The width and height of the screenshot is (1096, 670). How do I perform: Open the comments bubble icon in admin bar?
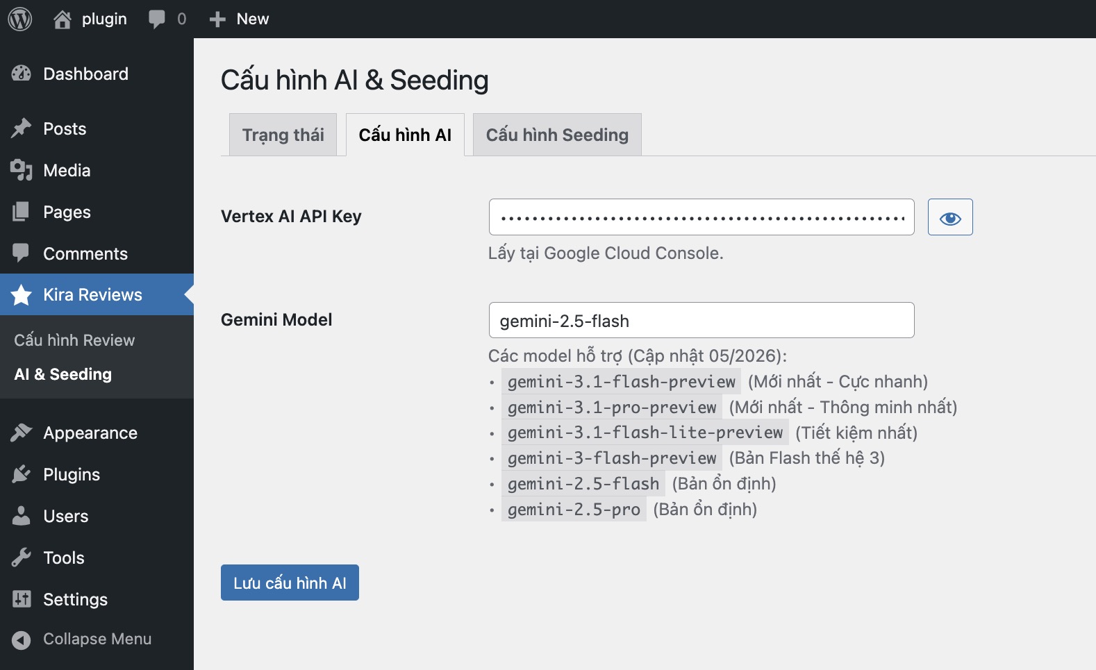tap(156, 19)
